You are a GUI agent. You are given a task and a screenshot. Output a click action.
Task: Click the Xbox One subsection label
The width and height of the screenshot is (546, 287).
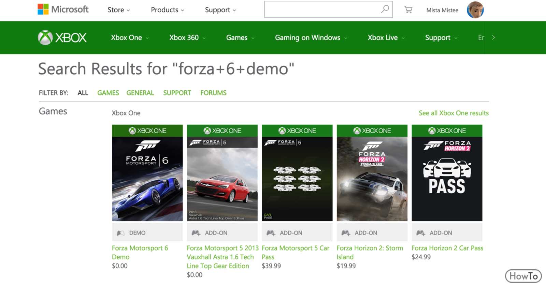click(126, 113)
